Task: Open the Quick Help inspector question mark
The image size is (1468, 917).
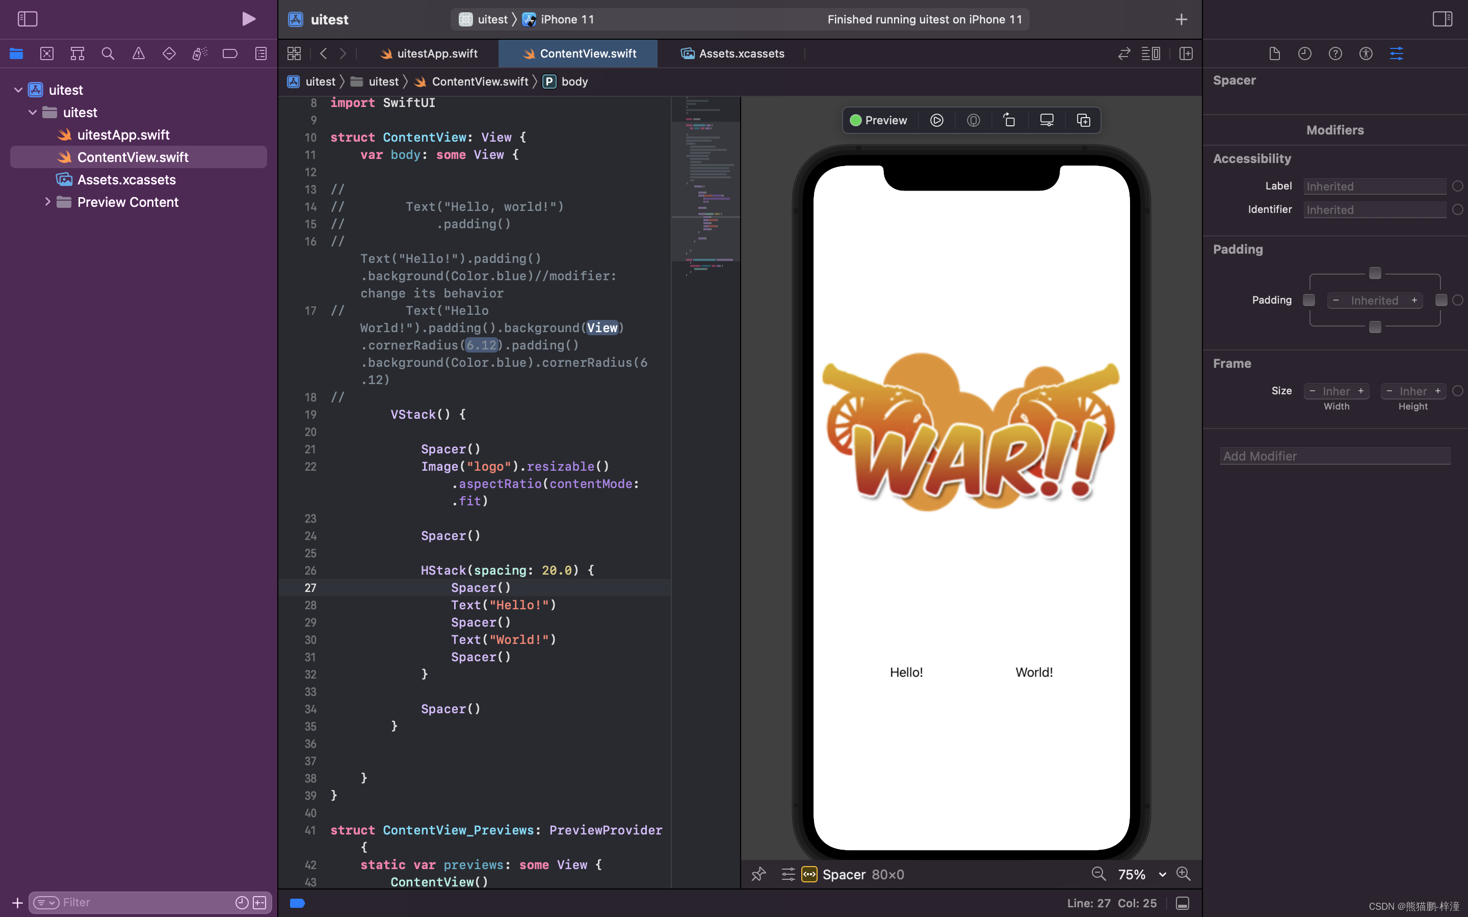Action: pos(1334,53)
